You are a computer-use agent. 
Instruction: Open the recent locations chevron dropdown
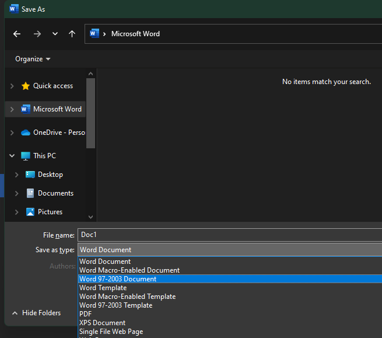pos(55,34)
